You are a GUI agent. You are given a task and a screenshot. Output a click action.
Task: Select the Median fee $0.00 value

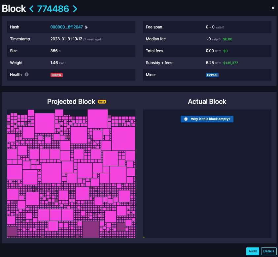(x=227, y=39)
